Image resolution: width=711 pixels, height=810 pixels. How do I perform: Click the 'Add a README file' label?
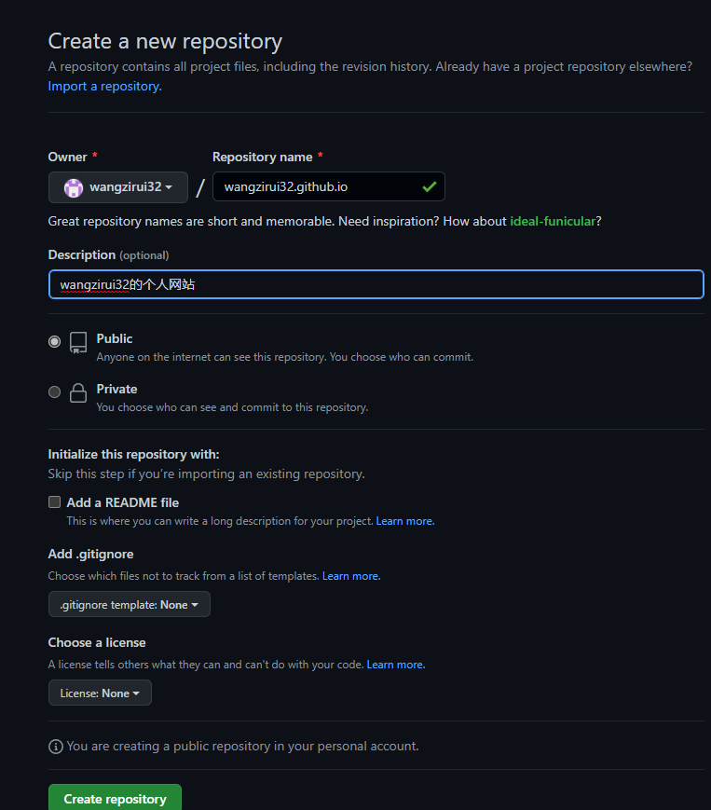pos(123,502)
